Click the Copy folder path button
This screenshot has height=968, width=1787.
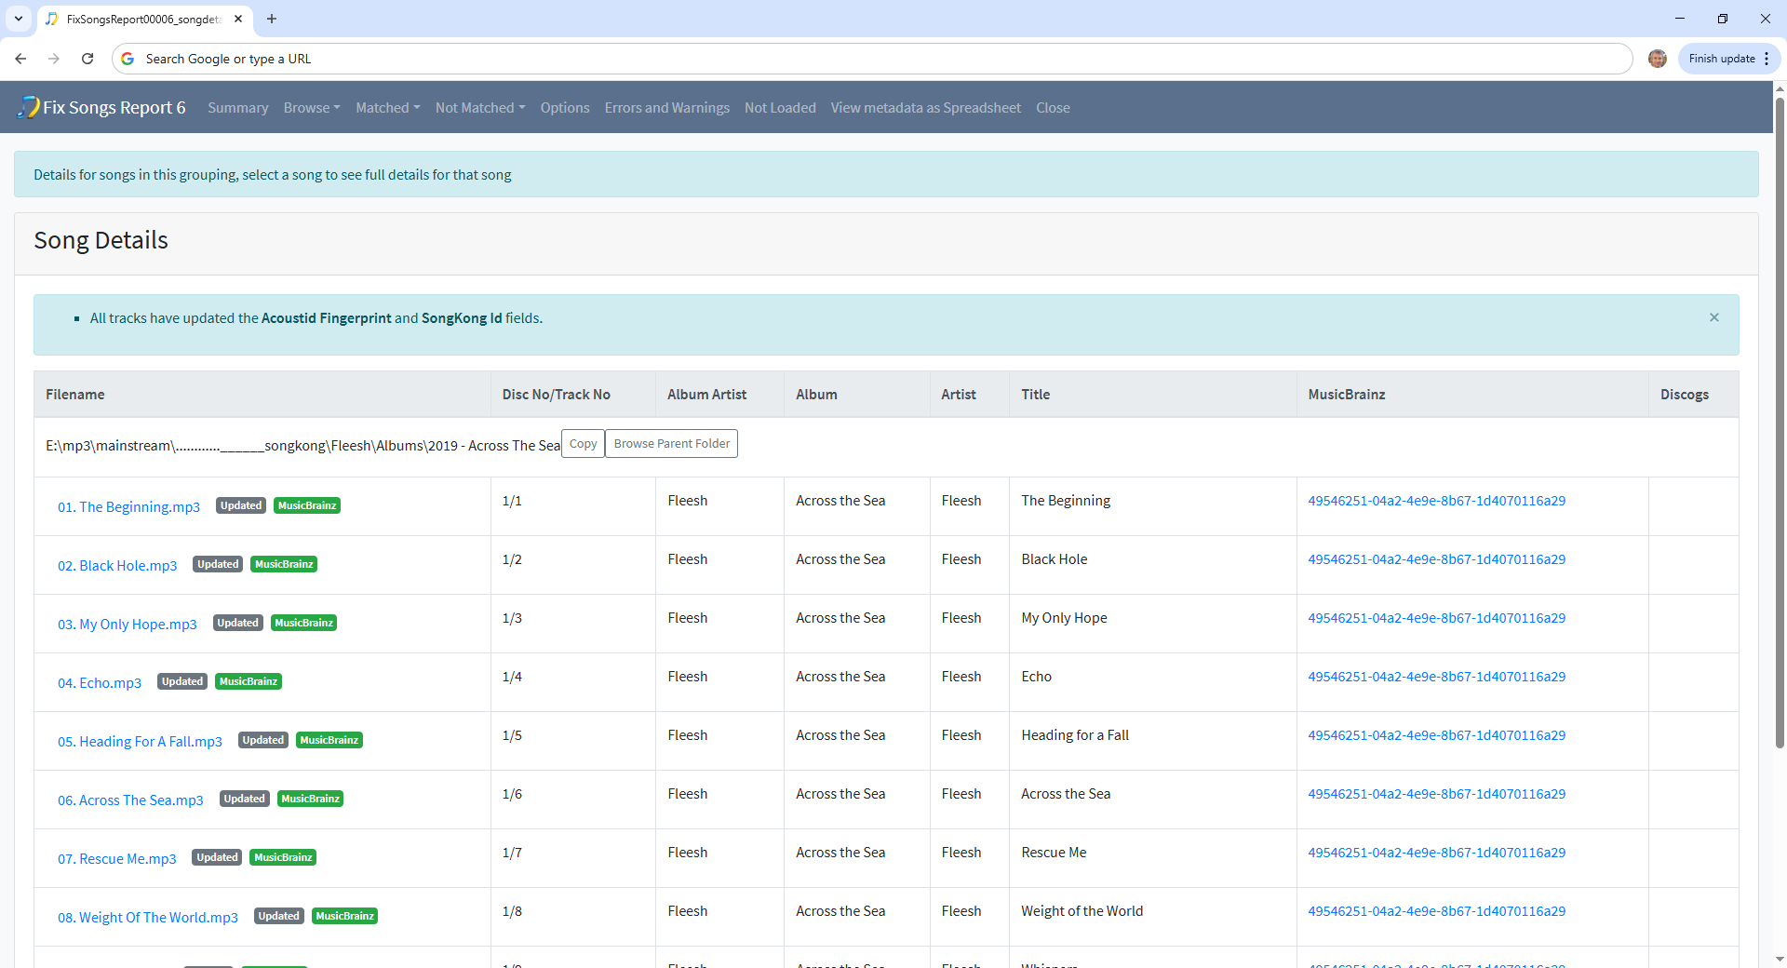tap(583, 444)
